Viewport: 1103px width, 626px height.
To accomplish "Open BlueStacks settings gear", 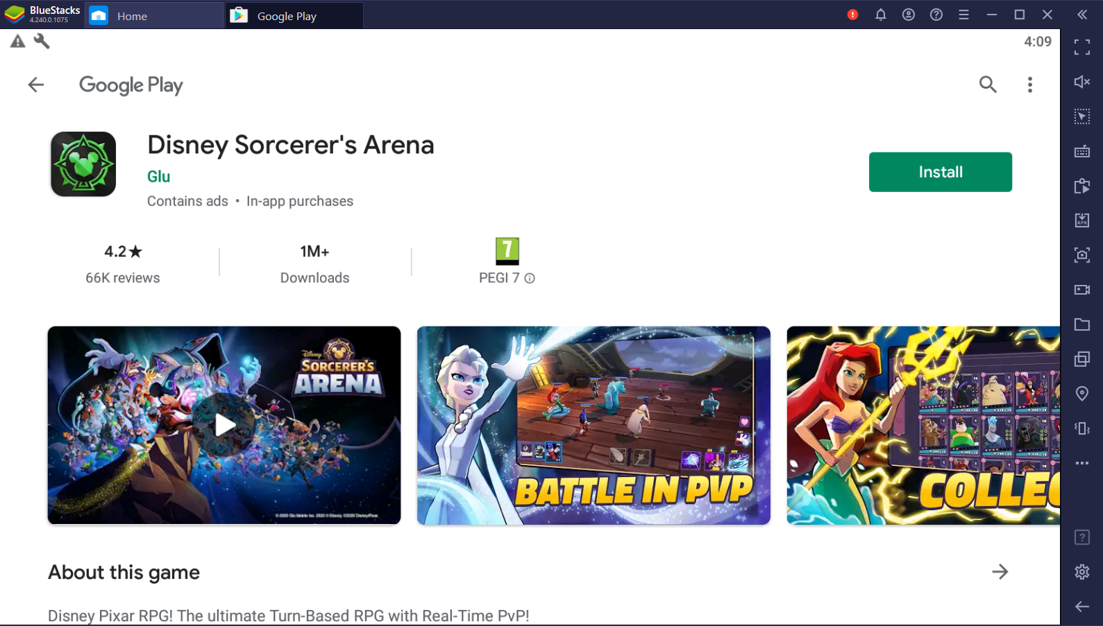I will pyautogui.click(x=1082, y=572).
